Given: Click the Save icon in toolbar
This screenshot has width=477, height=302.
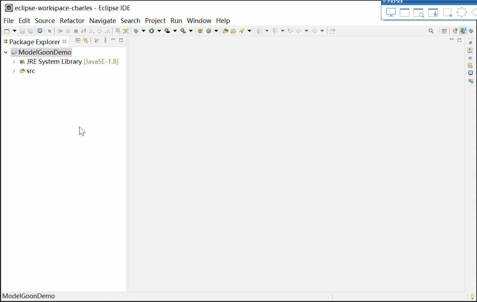Looking at the screenshot, I should click(22, 31).
